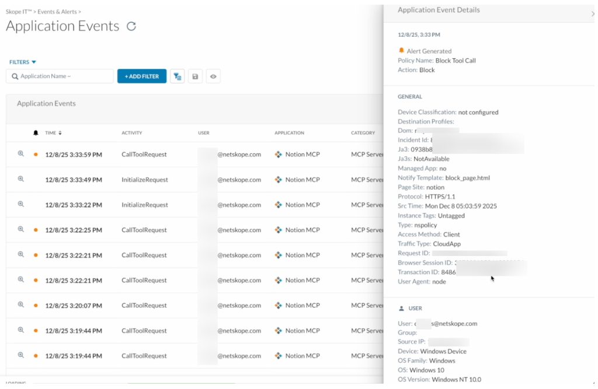Click the Events & Alerts breadcrumb link
This screenshot has height=389, width=598.
(57, 12)
